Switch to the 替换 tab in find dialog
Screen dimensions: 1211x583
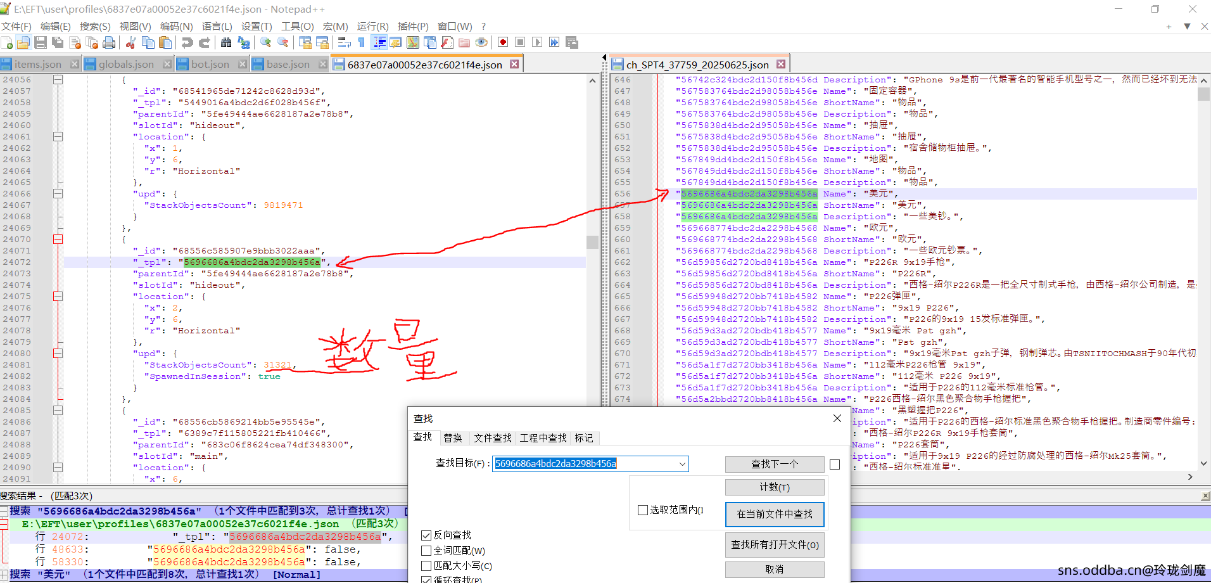pyautogui.click(x=452, y=438)
